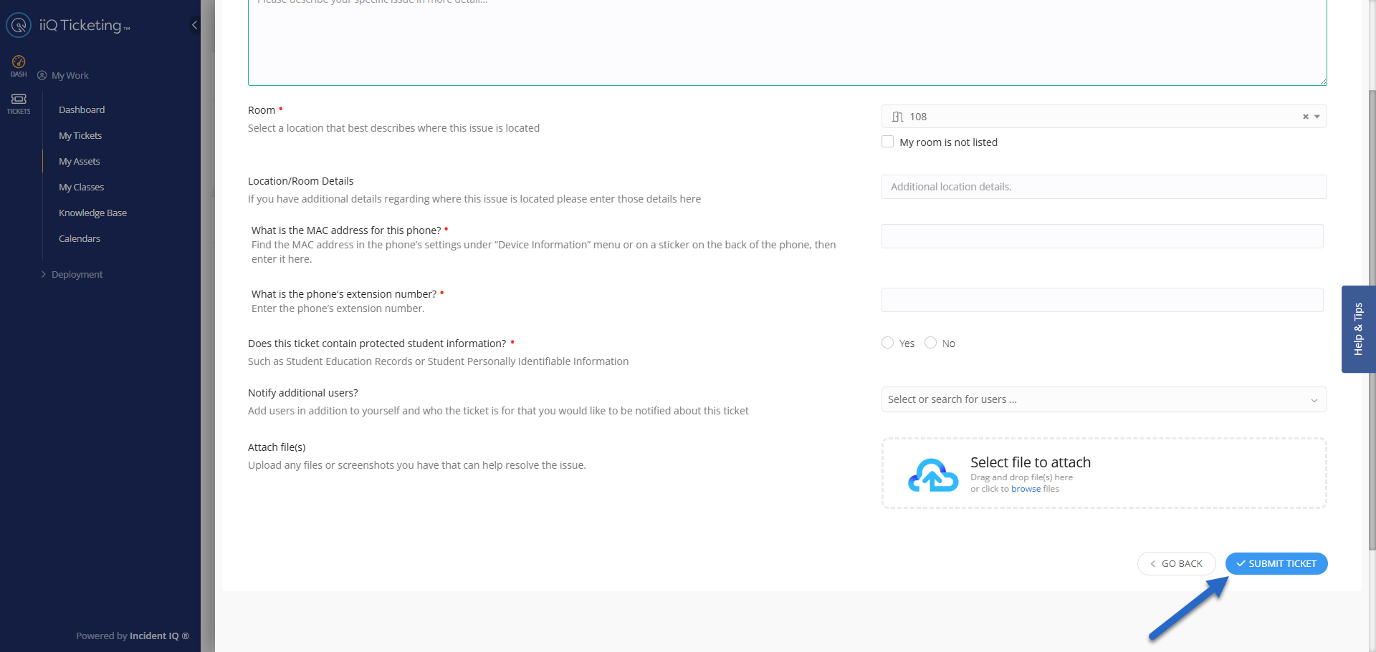Check the My room is not listed box
Screen dimensions: 1376x652
click(x=888, y=142)
